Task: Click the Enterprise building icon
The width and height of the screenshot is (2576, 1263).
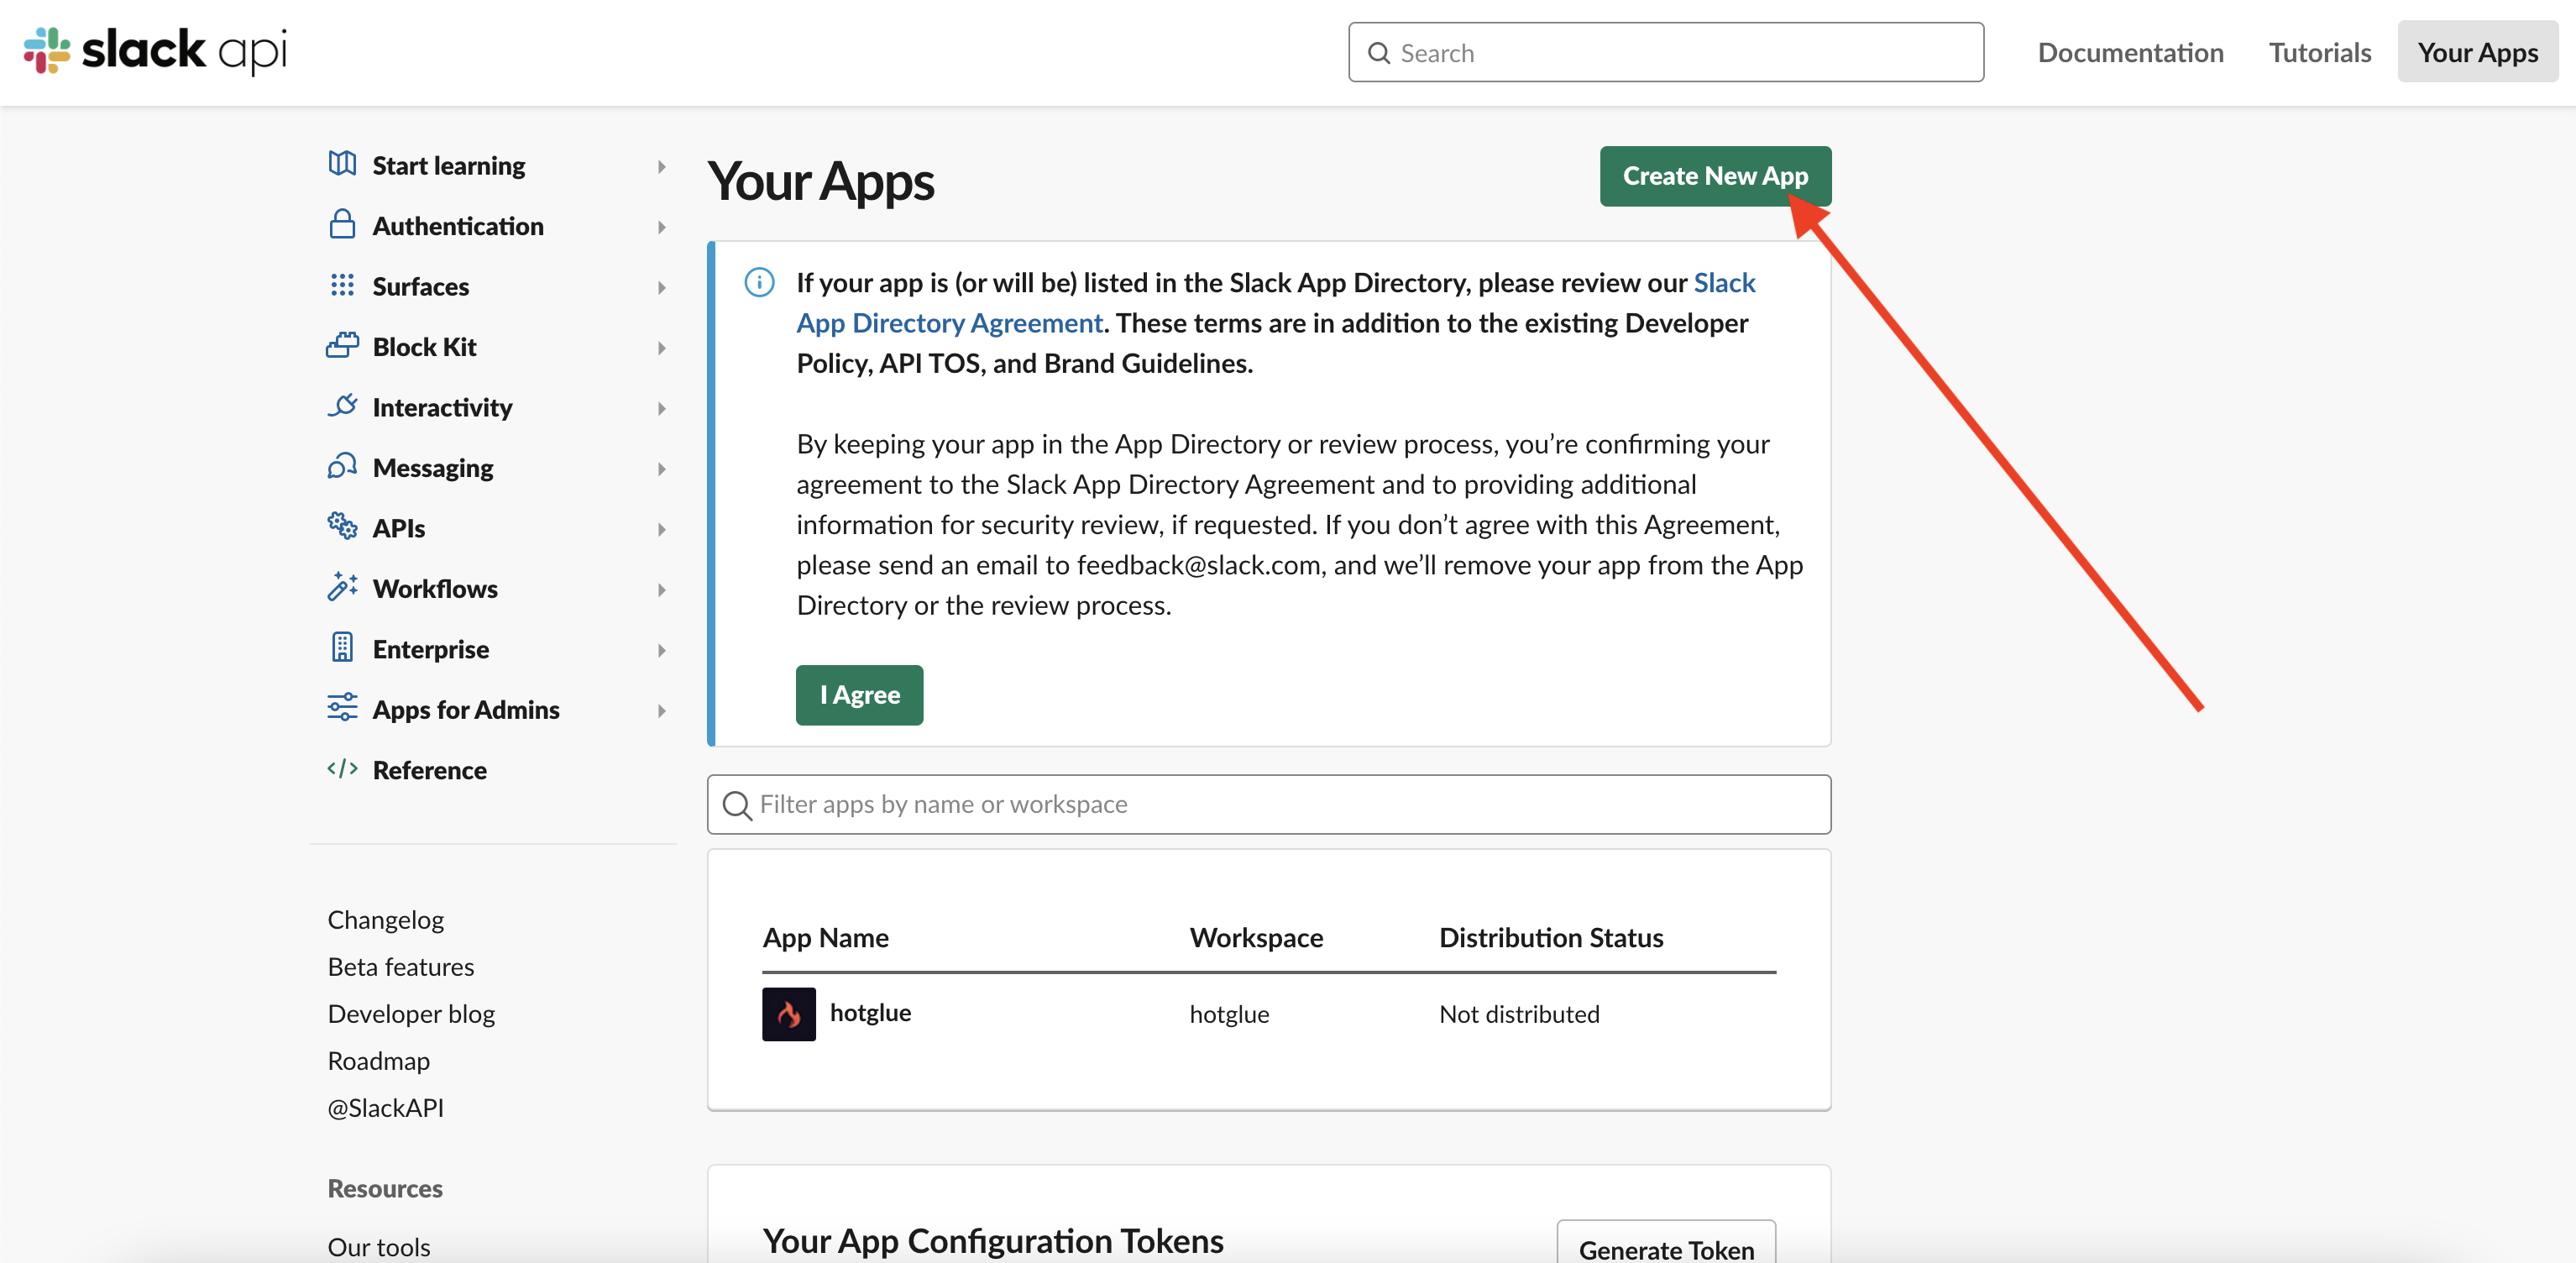Action: (x=342, y=648)
